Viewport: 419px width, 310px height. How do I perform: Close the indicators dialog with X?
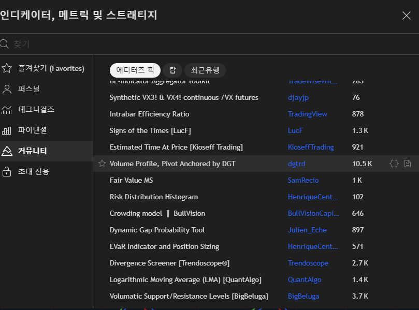click(407, 16)
